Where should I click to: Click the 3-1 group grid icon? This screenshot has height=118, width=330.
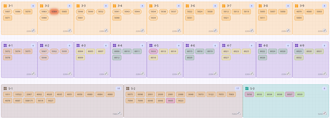[x=5, y=6]
